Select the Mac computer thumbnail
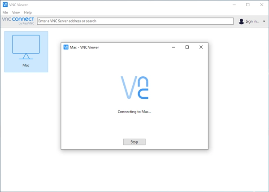 pos(26,52)
